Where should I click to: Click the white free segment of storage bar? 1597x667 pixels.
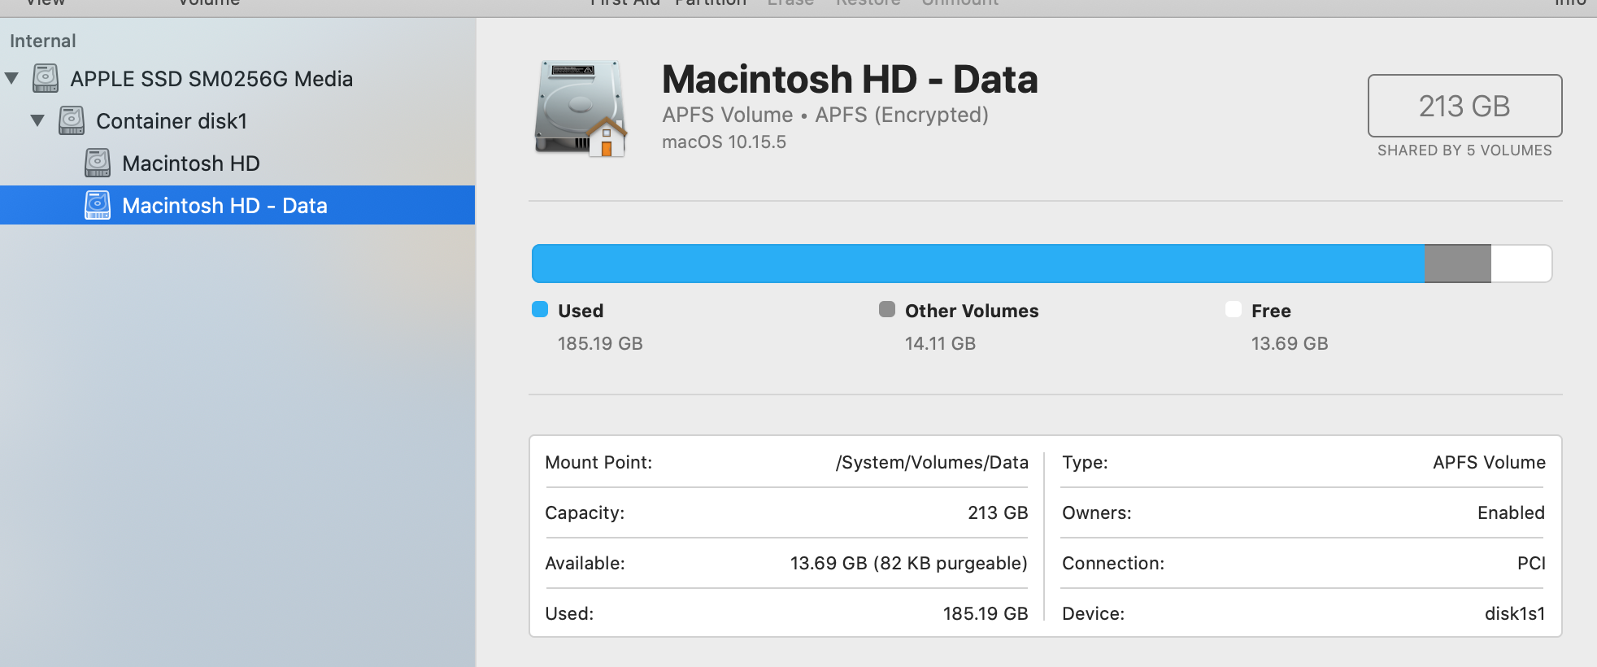click(1521, 264)
